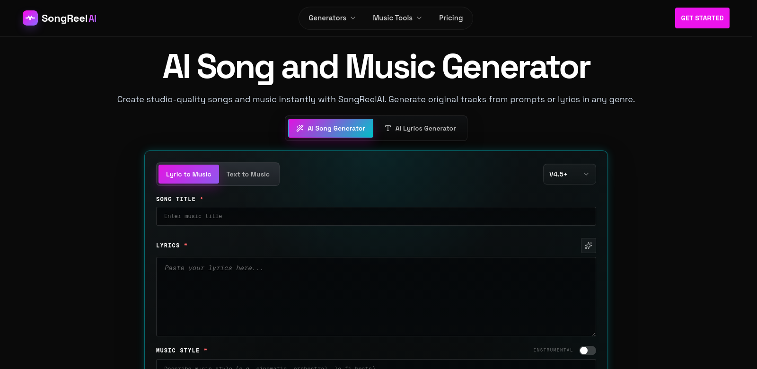Switch to Text to Music mode
The height and width of the screenshot is (369, 757).
tap(248, 174)
